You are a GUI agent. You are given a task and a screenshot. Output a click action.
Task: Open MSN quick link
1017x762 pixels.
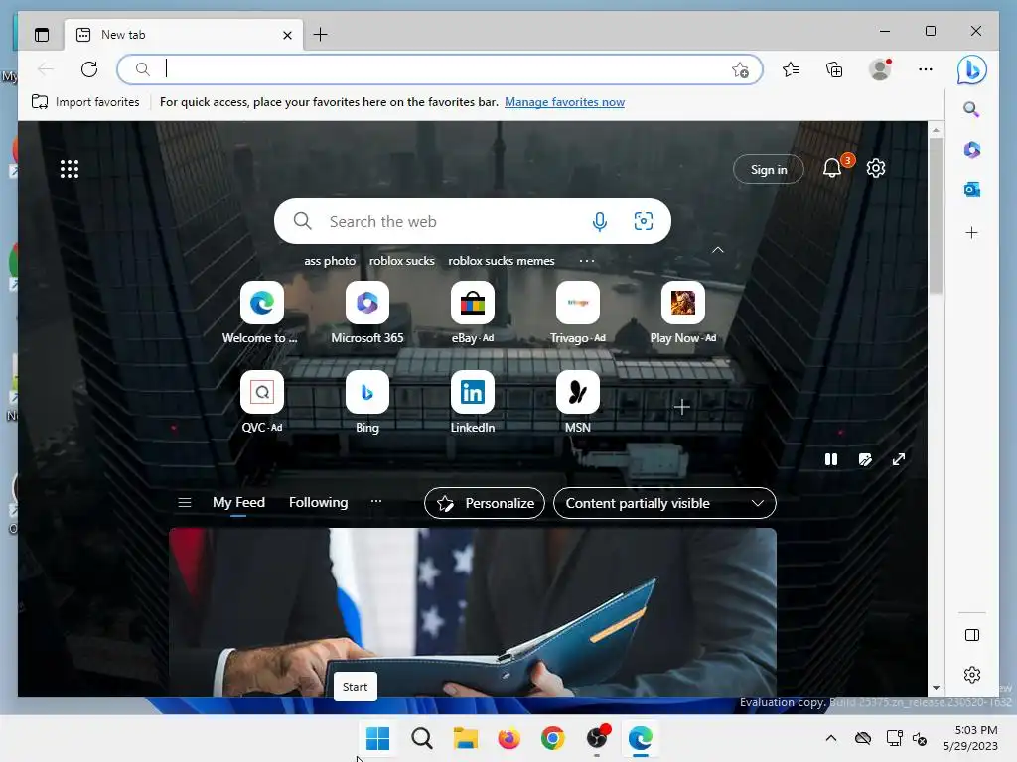tap(578, 402)
